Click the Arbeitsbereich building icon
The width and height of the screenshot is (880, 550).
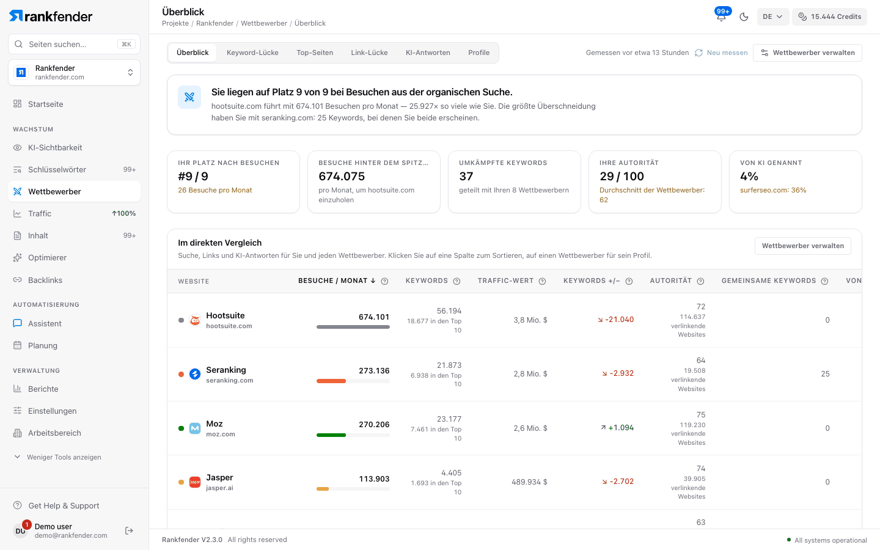tap(17, 433)
